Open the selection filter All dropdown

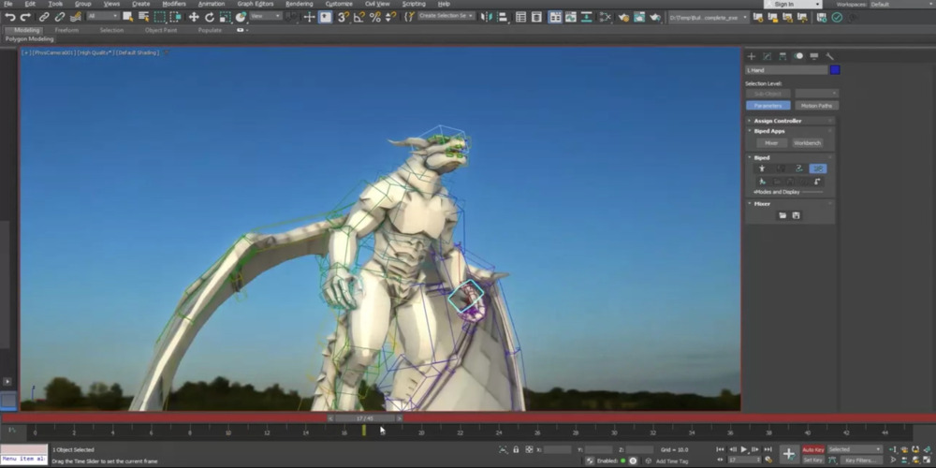pos(103,16)
